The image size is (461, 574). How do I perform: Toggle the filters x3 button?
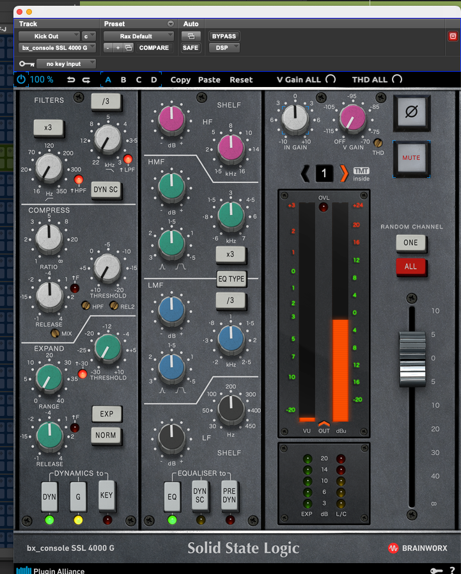[49, 128]
